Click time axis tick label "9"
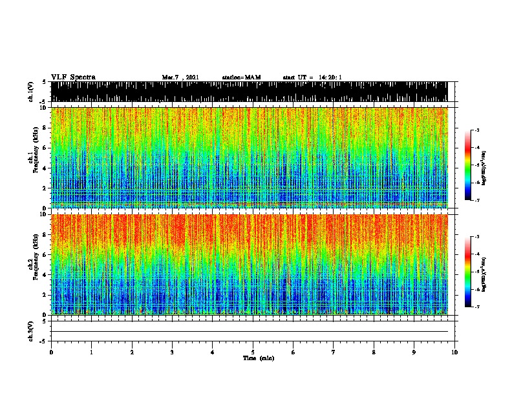The height and width of the screenshot is (395, 512). pos(414,352)
